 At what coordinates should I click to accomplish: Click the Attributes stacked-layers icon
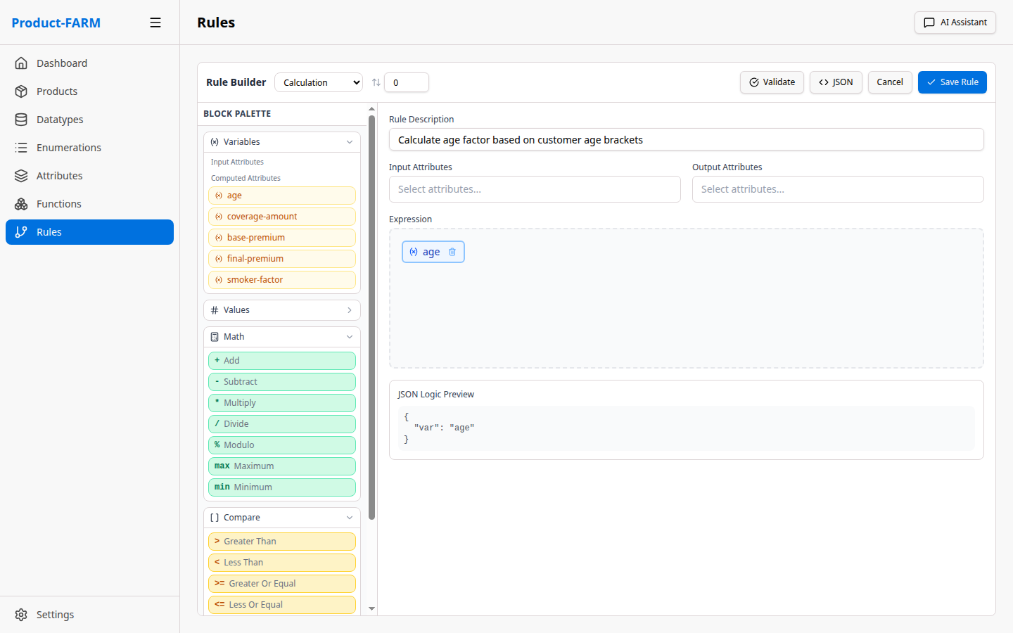tap(22, 175)
